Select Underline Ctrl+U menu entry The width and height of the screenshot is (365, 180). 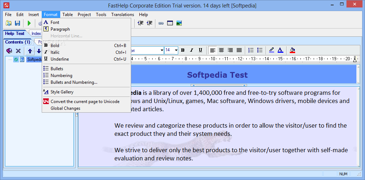(x=86, y=59)
